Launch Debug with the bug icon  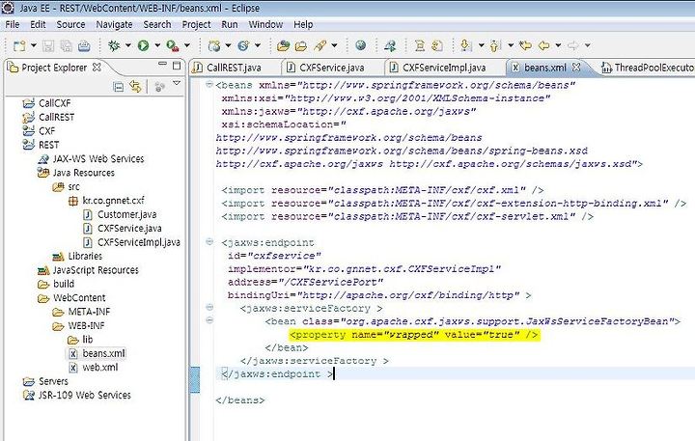[114, 45]
